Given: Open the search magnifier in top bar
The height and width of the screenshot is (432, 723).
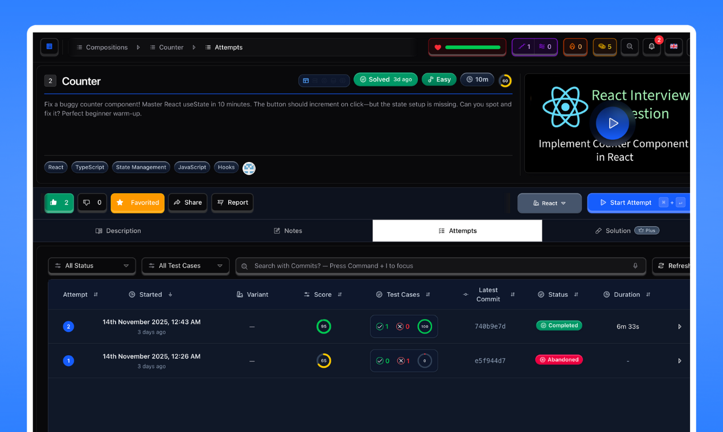Looking at the screenshot, I should pos(629,47).
